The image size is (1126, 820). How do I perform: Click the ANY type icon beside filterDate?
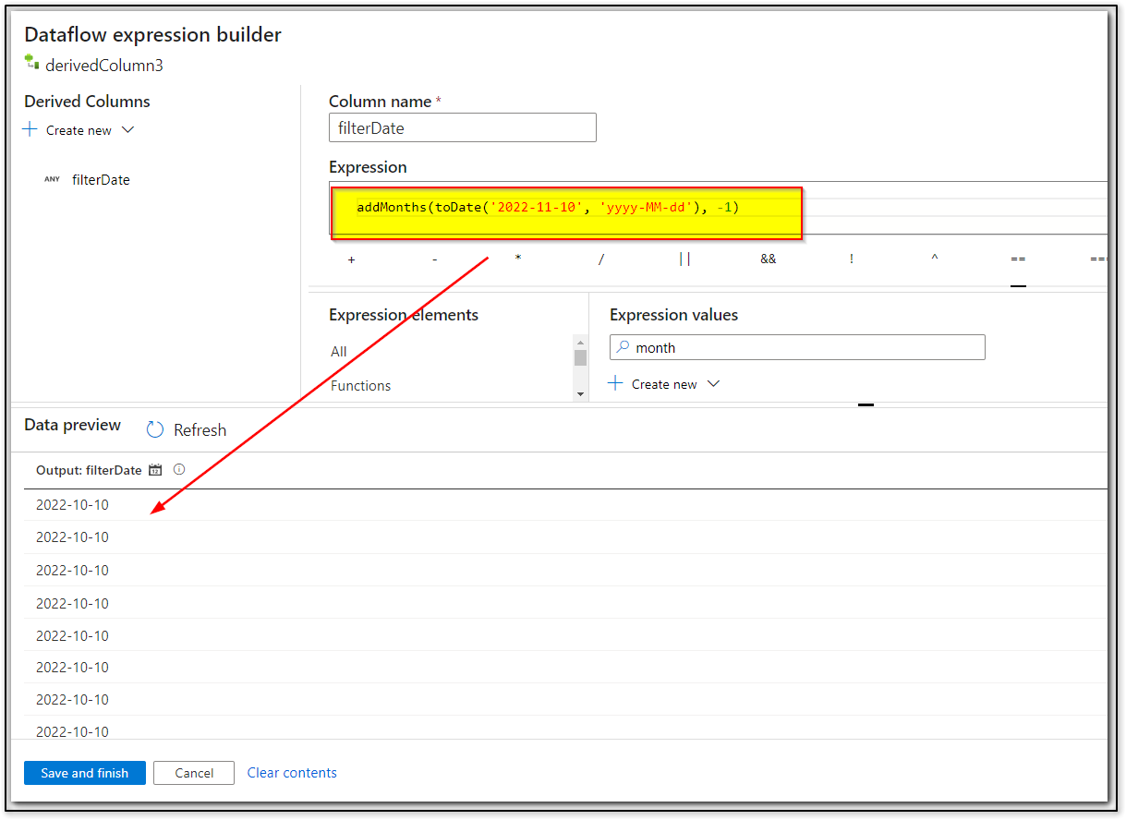click(x=52, y=179)
